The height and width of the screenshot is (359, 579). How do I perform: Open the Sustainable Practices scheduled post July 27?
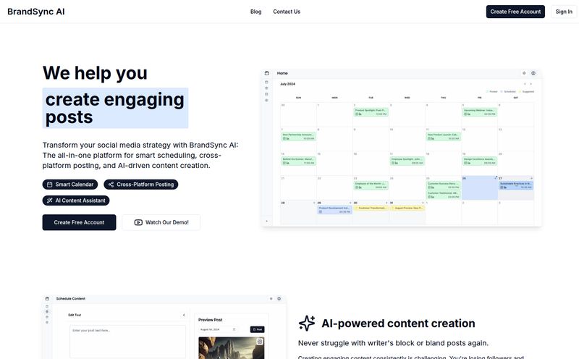[x=516, y=185]
